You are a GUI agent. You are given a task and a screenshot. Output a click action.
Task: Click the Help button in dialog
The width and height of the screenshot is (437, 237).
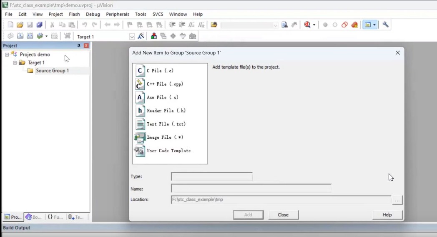coord(387,215)
